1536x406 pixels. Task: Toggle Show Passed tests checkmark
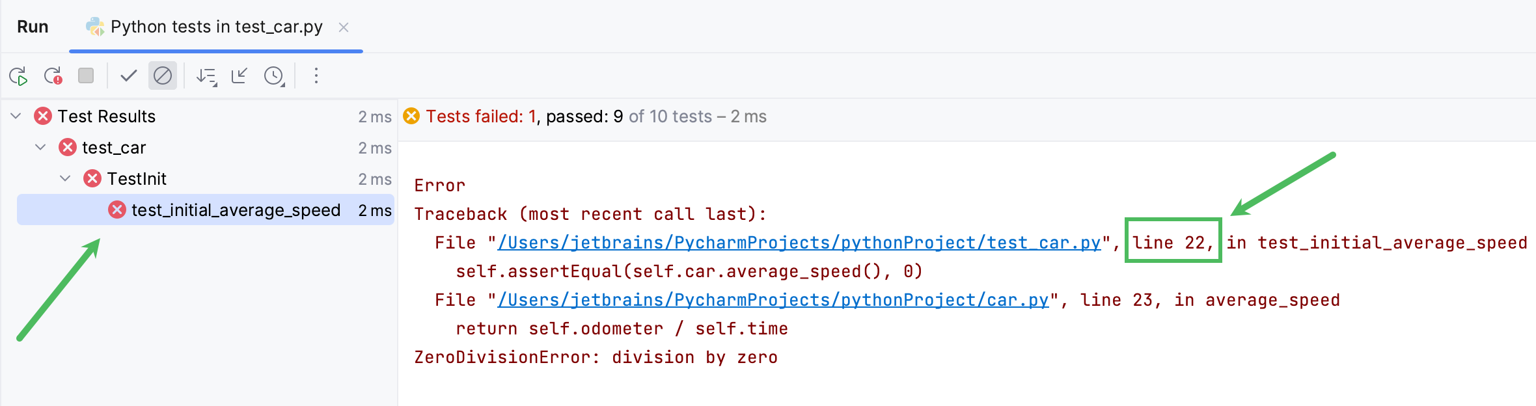tap(127, 75)
